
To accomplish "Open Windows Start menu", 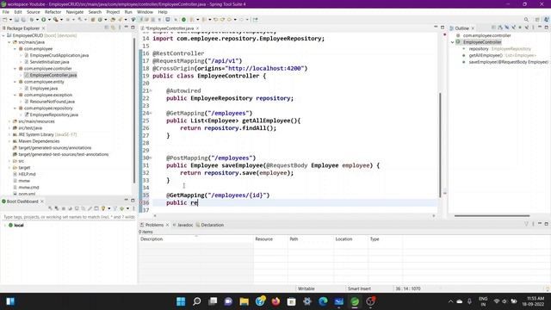I will click(181, 301).
